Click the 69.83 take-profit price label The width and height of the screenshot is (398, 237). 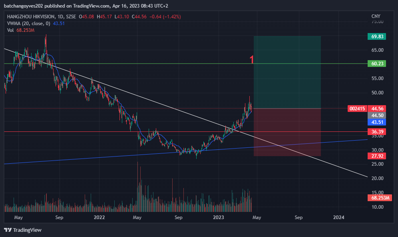click(377, 36)
